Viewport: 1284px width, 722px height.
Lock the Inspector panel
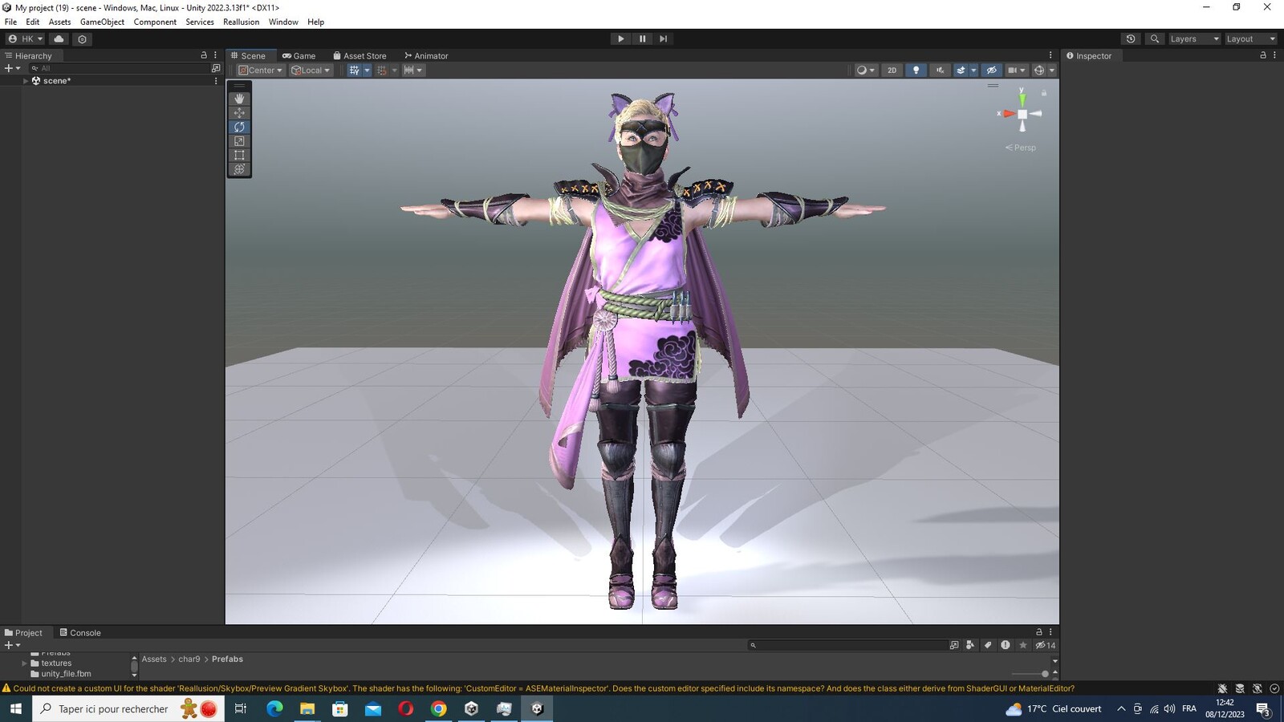tap(1262, 55)
